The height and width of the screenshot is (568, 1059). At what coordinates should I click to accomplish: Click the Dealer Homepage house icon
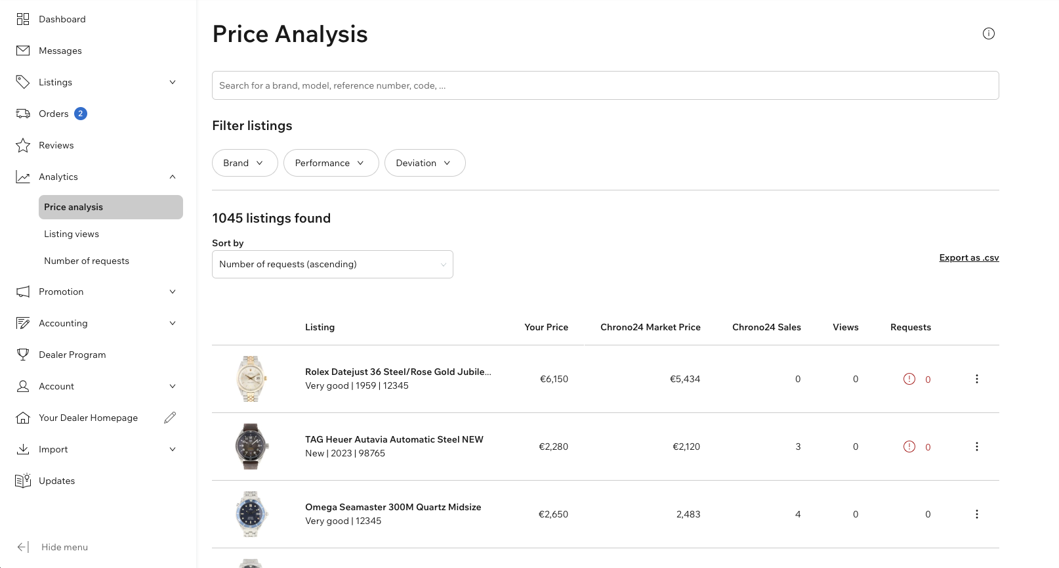pos(23,418)
